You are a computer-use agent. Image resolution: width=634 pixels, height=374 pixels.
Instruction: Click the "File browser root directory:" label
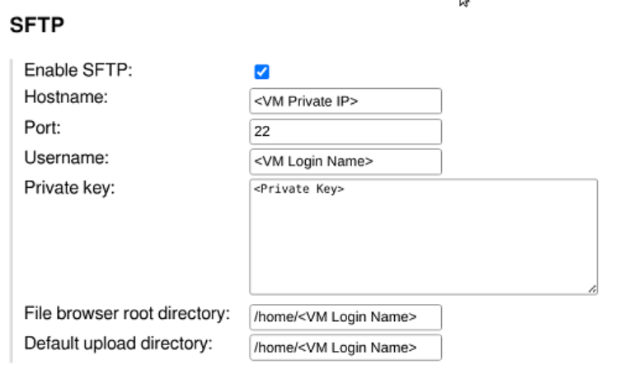pos(126,314)
